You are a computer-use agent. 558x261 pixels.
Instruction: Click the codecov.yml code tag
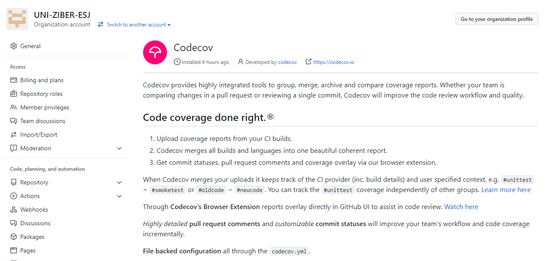(x=289, y=252)
